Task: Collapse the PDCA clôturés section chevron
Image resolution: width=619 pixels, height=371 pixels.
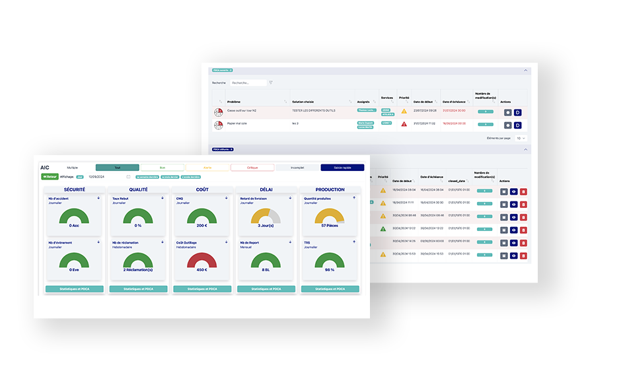Action: click(525, 150)
